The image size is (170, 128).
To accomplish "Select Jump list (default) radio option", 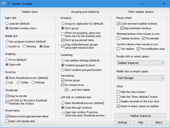I will click(x=7, y=23).
